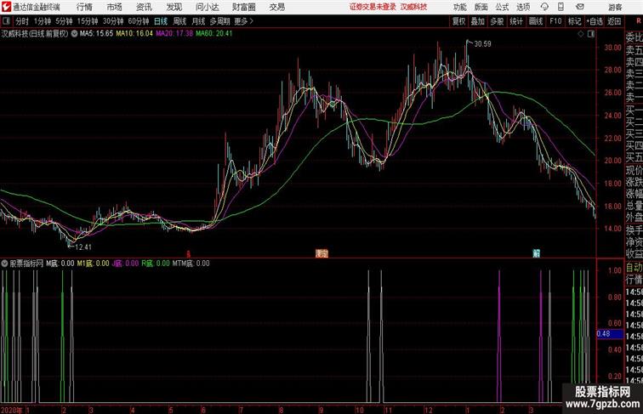Click the MA60: 20.41 indicator value

coord(214,34)
